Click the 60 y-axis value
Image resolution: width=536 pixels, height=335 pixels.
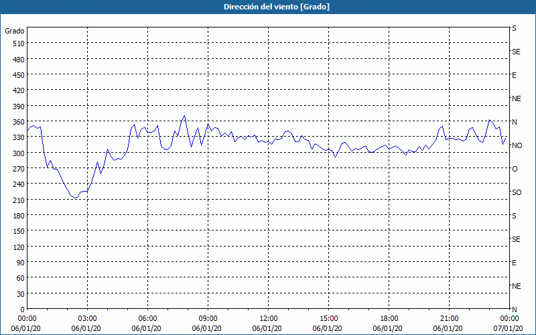pos(21,278)
